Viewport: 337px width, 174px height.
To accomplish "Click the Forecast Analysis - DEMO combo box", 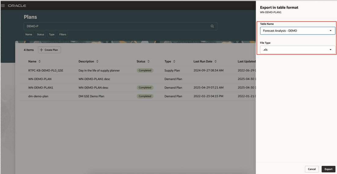I will click(298, 31).
